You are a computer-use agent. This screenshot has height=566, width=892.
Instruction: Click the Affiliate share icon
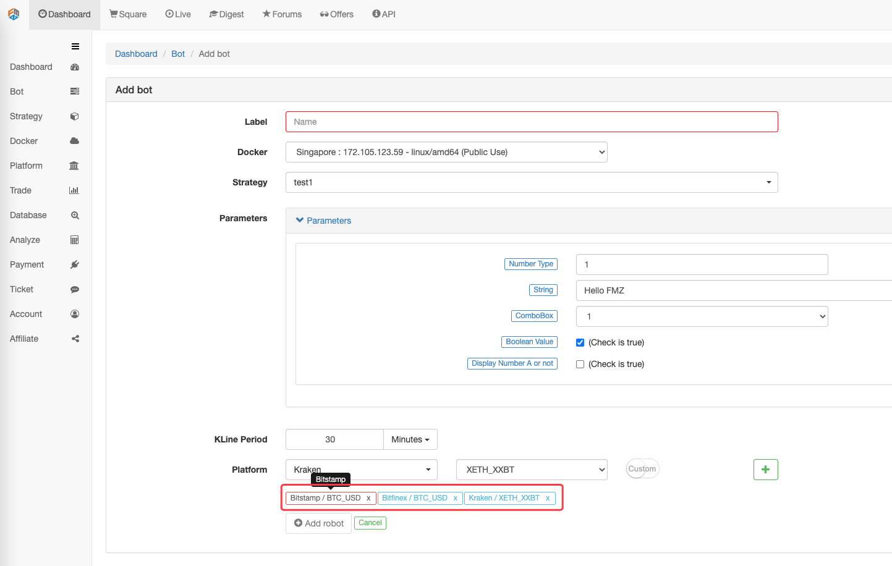(x=75, y=339)
